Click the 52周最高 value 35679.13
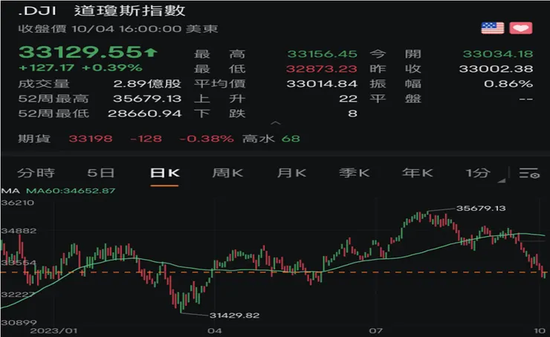The width and height of the screenshot is (550, 337). click(147, 99)
